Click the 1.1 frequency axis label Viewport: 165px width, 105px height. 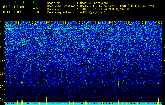(2, 34)
